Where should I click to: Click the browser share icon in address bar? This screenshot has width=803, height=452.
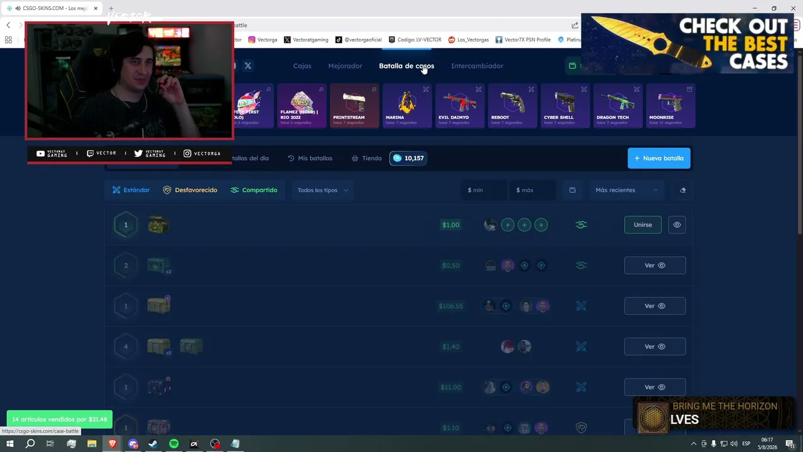(575, 25)
